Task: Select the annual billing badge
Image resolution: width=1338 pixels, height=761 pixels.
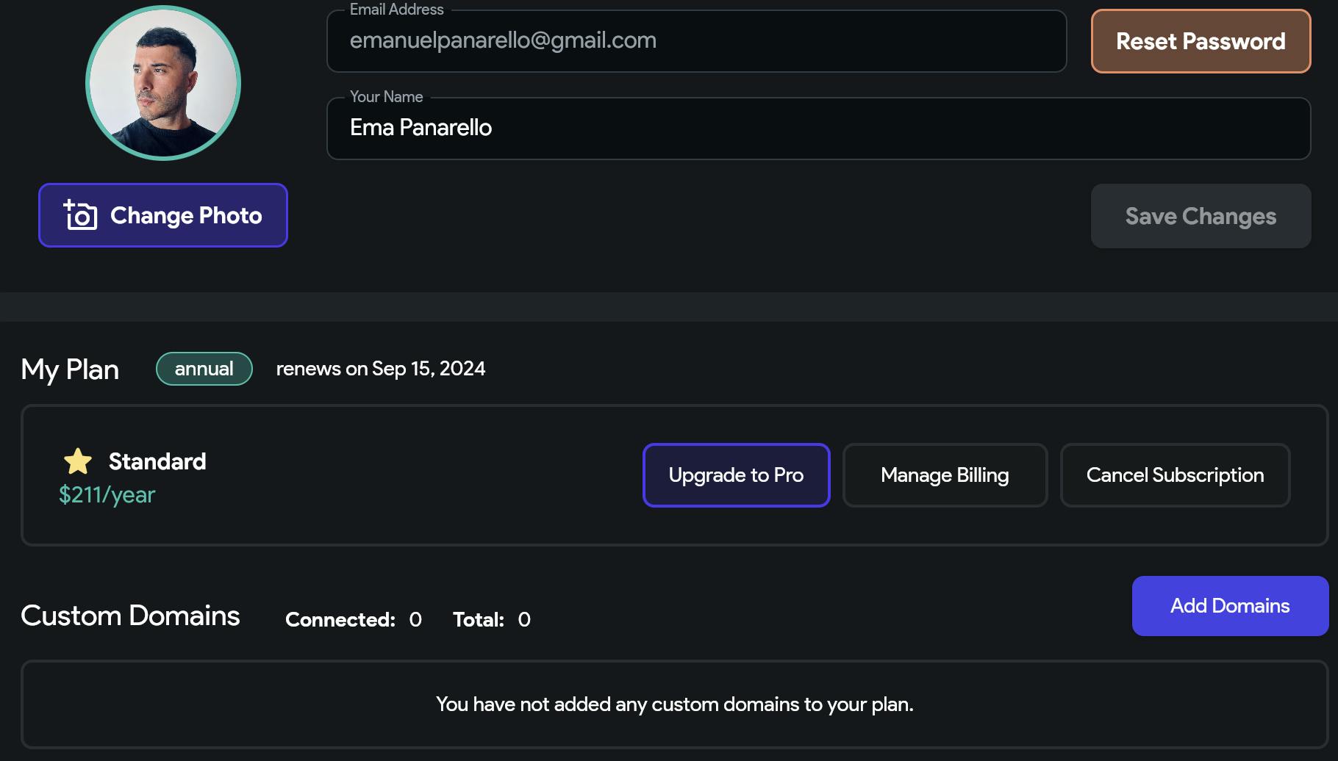Action: (x=204, y=369)
